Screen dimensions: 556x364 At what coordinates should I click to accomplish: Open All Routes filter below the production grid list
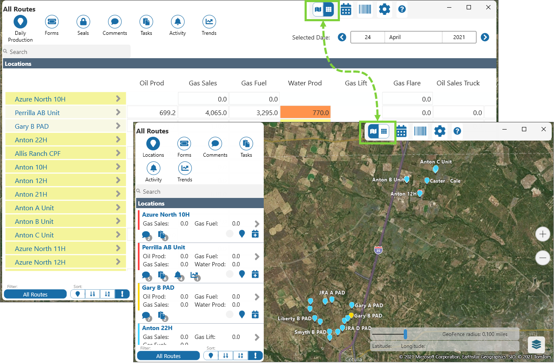tap(35, 294)
